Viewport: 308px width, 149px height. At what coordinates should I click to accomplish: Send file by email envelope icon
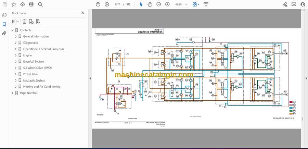294,4
